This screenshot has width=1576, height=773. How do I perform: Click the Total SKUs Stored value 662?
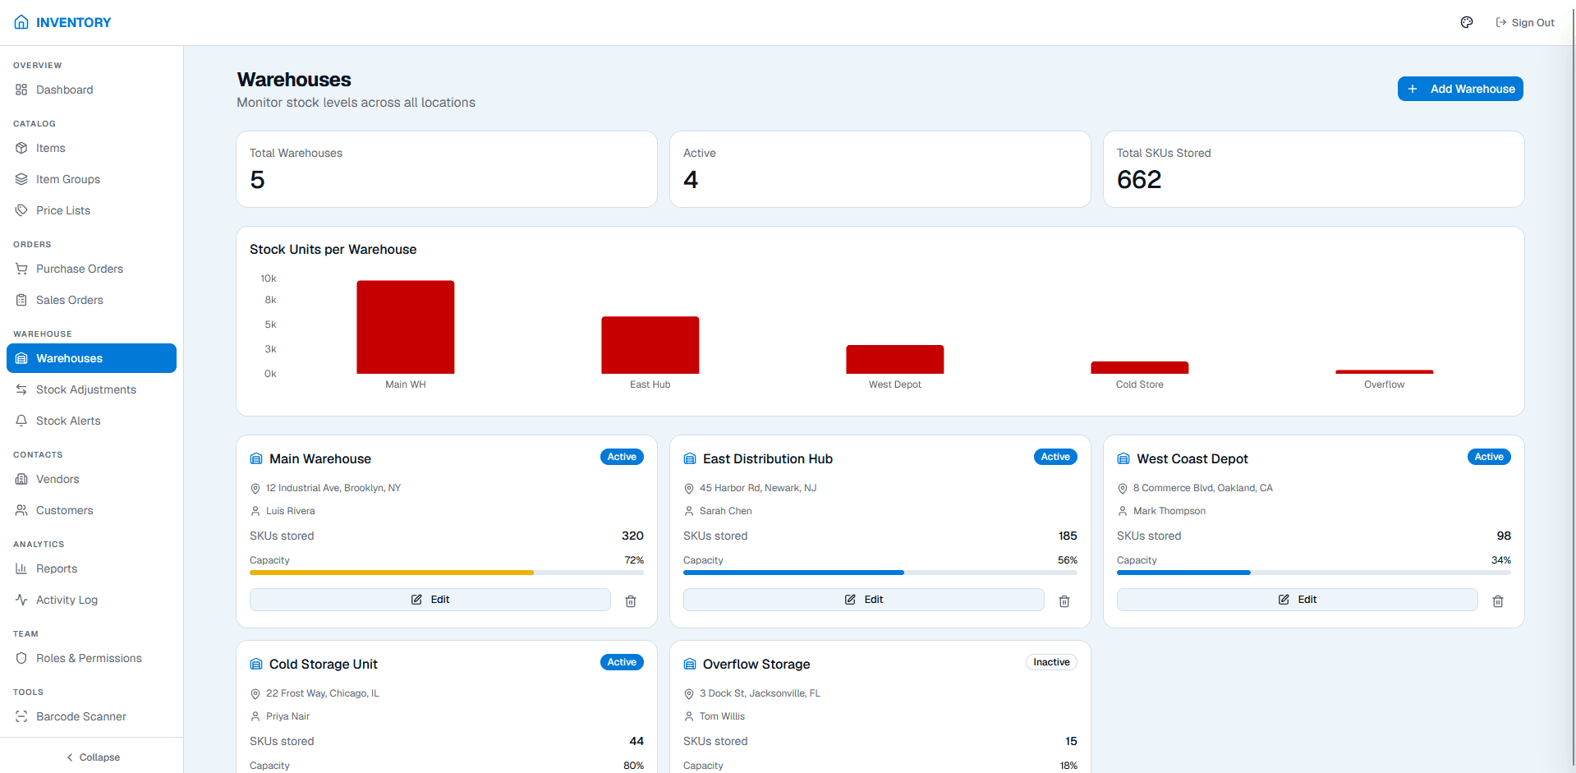(x=1139, y=180)
